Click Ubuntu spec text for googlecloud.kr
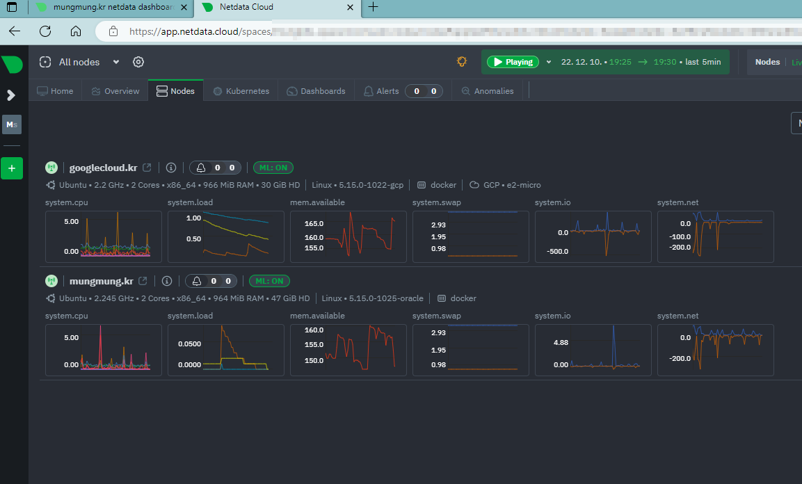This screenshot has height=484, width=802. click(179, 185)
